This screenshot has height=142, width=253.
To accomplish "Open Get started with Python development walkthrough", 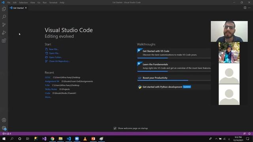I will tap(174, 87).
